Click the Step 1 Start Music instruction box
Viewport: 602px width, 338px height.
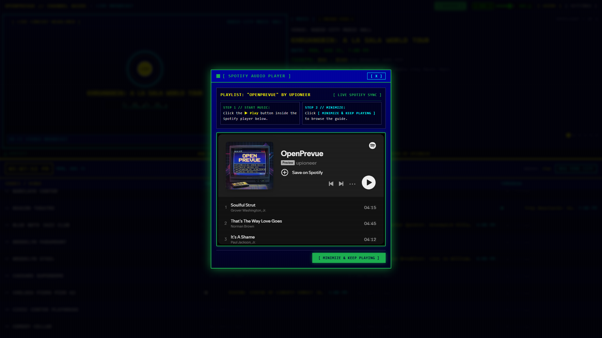pos(260,113)
